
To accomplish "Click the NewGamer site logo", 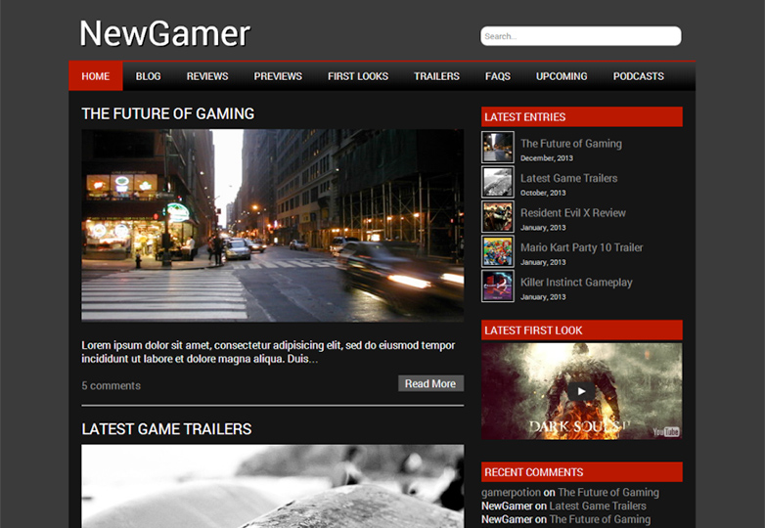I will 164,34.
